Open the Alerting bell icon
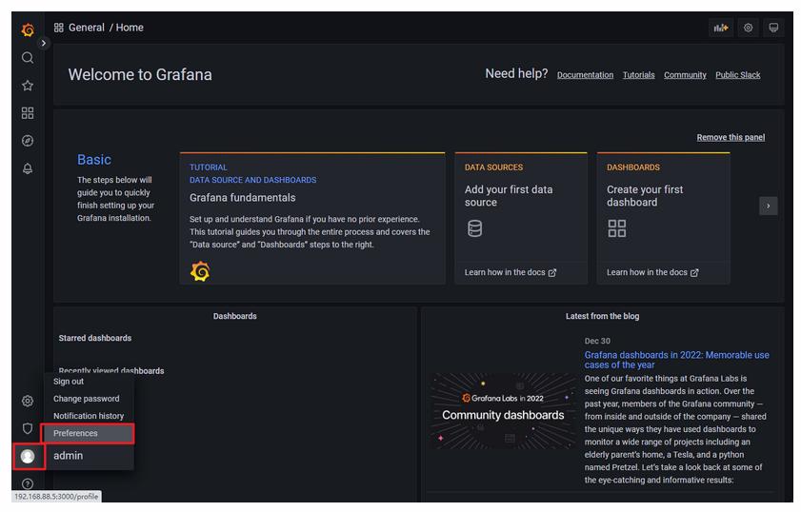This screenshot has height=512, width=801. [x=28, y=168]
